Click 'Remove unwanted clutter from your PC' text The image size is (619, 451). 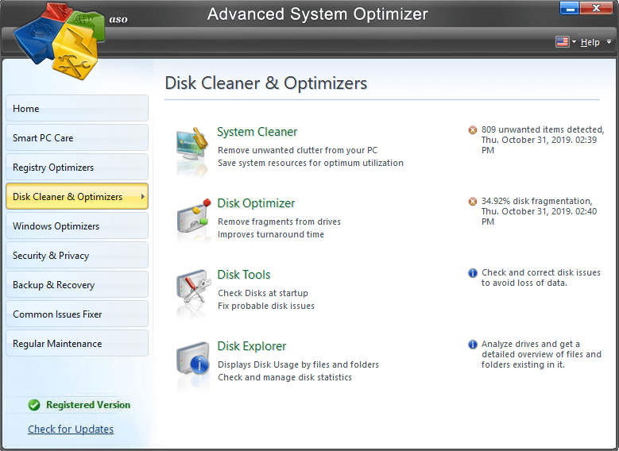[298, 150]
